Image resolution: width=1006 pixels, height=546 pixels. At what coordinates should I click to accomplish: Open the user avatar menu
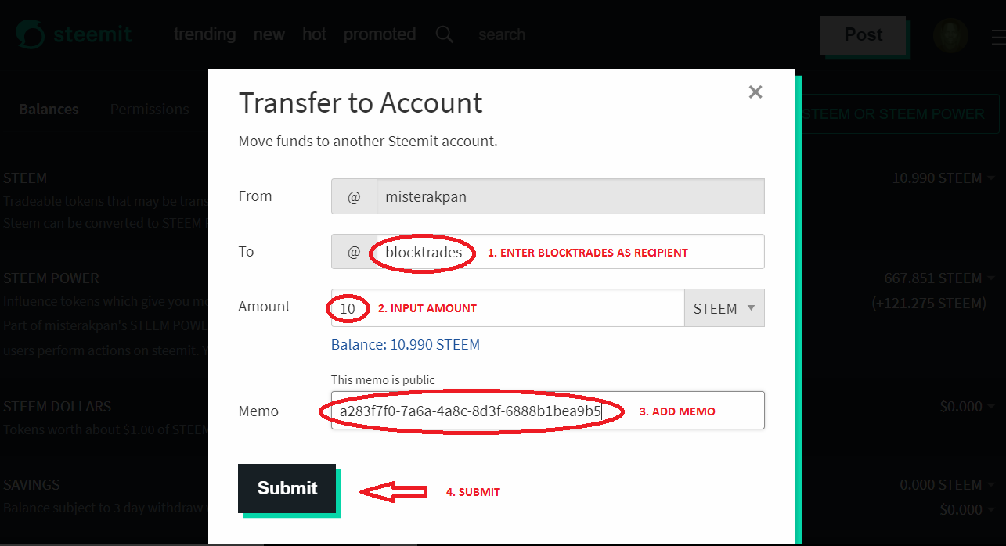pyautogui.click(x=950, y=35)
